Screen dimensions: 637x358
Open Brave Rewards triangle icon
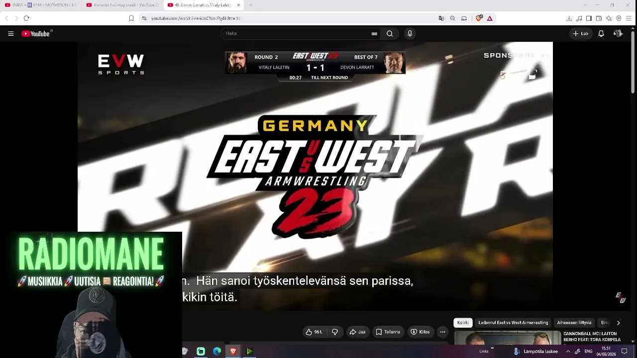490,18
